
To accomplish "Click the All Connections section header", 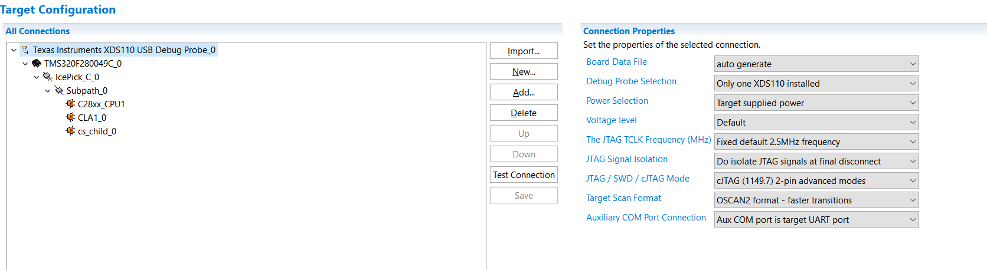I will pos(38,31).
